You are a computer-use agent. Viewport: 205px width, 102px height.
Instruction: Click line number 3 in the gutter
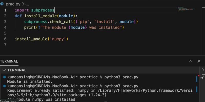[5, 22]
